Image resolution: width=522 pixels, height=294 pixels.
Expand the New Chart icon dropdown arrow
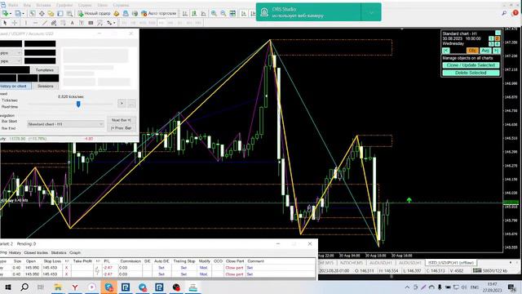point(11,14)
